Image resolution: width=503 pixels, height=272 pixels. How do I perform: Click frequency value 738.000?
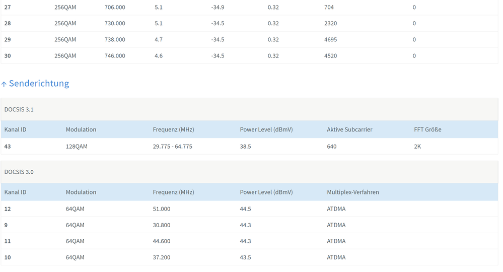coord(115,40)
